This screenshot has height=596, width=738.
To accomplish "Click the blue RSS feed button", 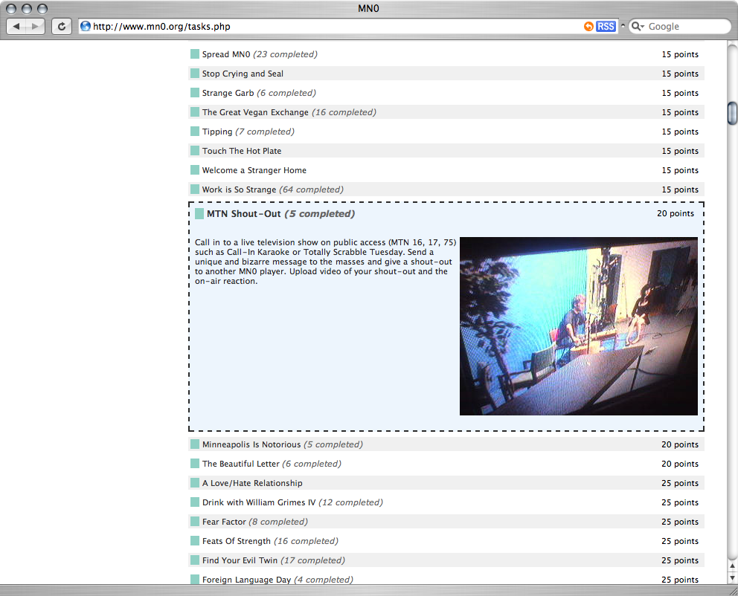I will click(x=606, y=27).
